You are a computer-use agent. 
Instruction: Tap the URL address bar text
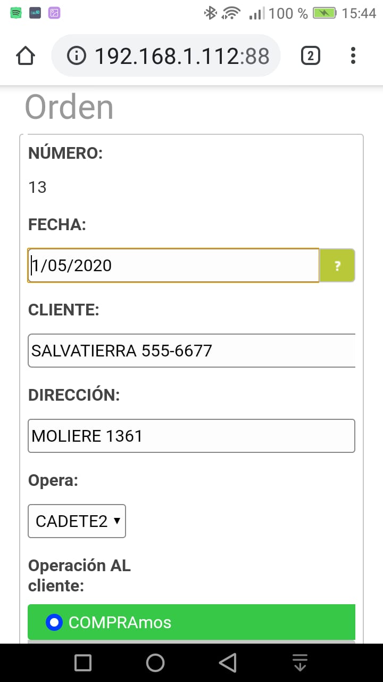pyautogui.click(x=182, y=55)
